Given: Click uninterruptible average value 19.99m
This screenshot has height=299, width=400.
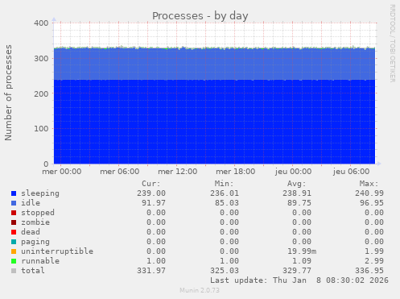Looking at the screenshot, I should (302, 251).
